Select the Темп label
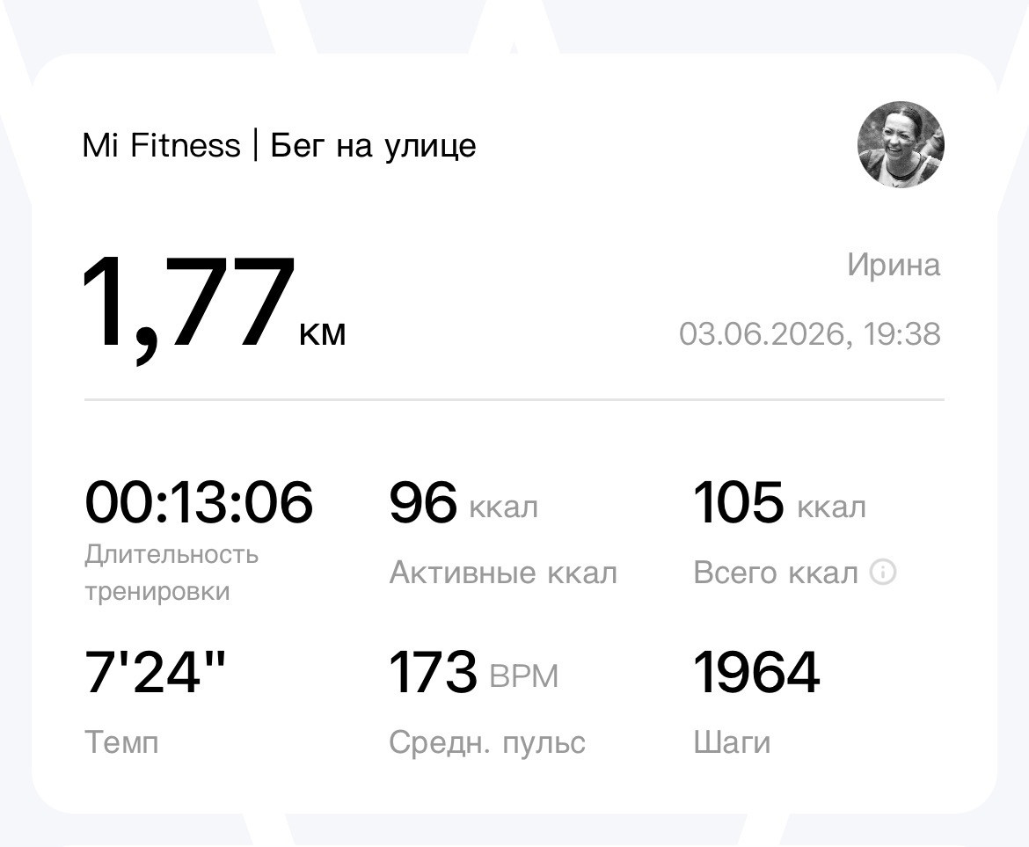Image resolution: width=1029 pixels, height=847 pixels. pyautogui.click(x=122, y=742)
